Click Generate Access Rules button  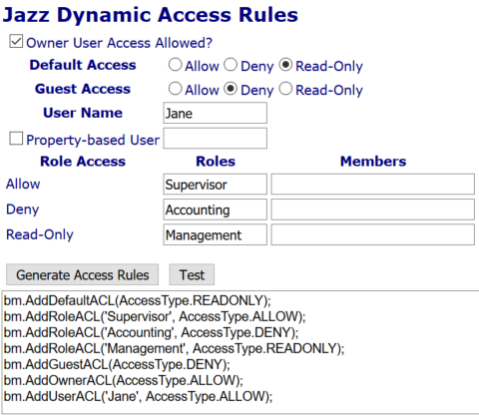(82, 274)
